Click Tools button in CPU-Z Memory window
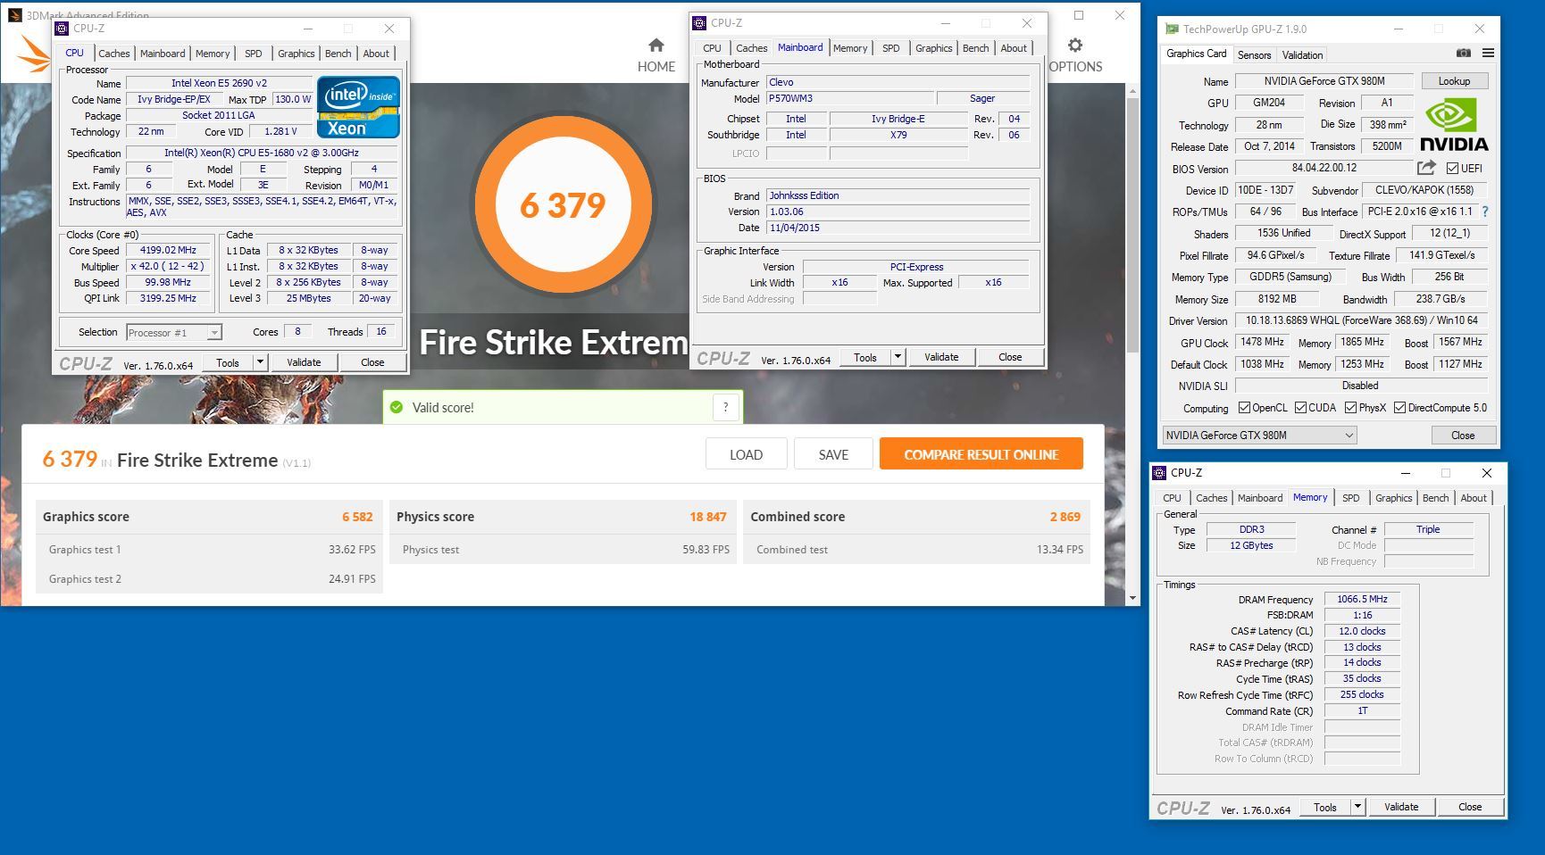Screen dimensions: 1545x855 1325,807
